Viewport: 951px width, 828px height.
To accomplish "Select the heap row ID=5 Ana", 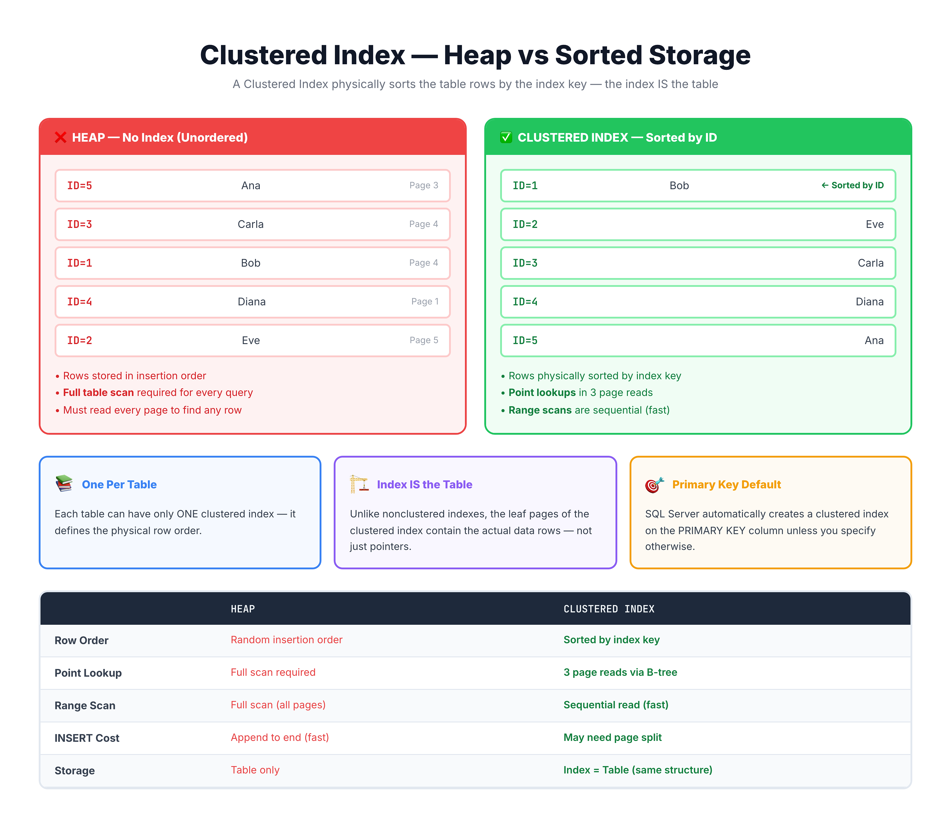I will (x=252, y=185).
